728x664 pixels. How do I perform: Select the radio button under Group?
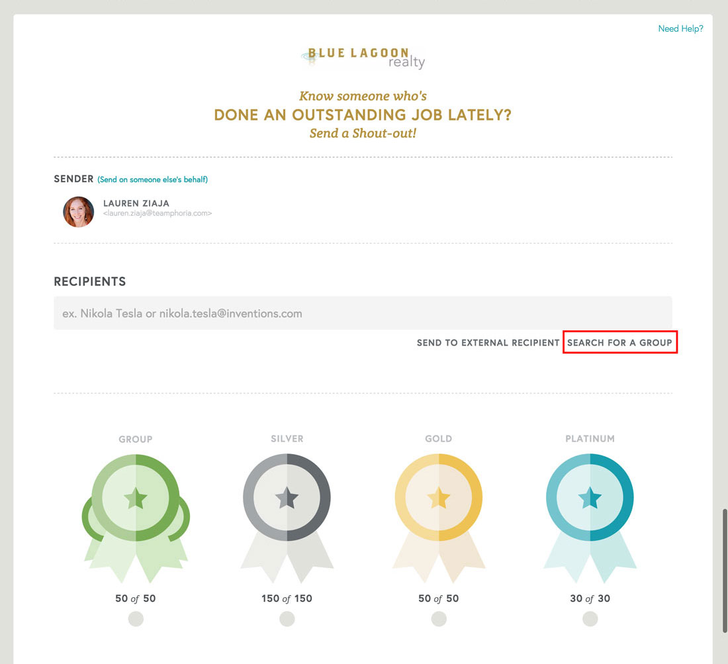[x=136, y=619]
